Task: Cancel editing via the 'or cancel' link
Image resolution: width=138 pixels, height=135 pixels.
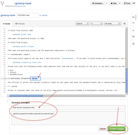Action: pos(44,15)
